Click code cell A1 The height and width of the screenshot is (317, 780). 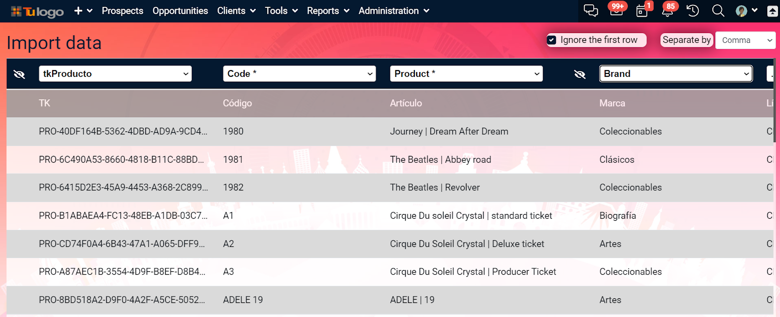pos(228,216)
